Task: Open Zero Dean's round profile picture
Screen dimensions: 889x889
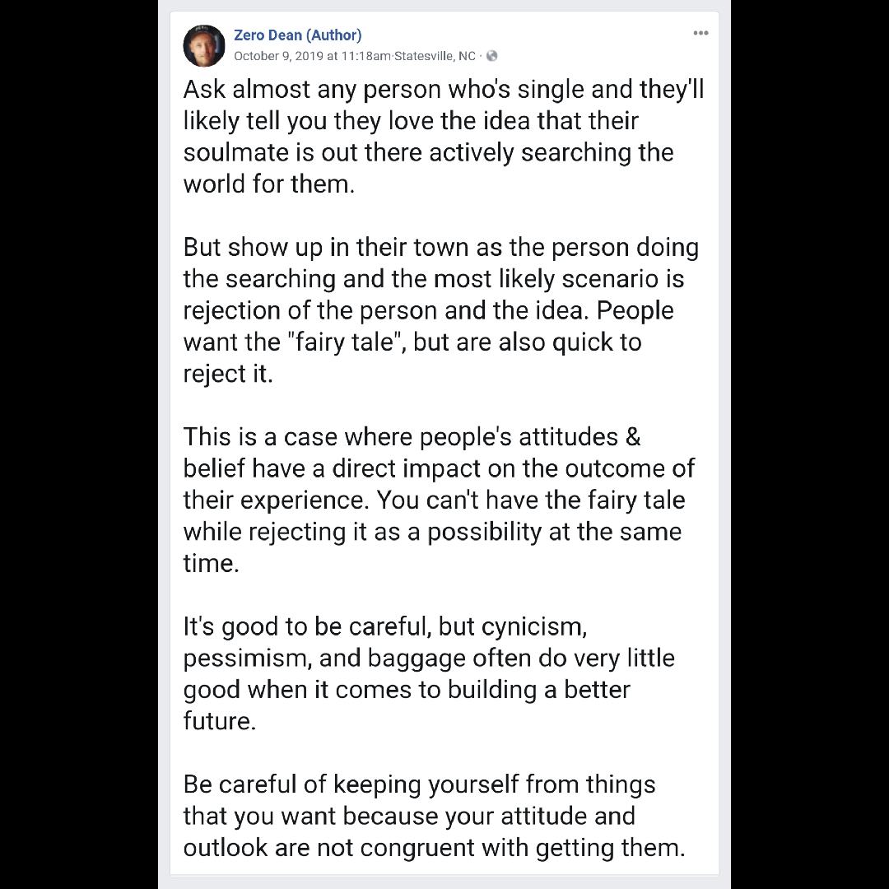Action: point(204,45)
